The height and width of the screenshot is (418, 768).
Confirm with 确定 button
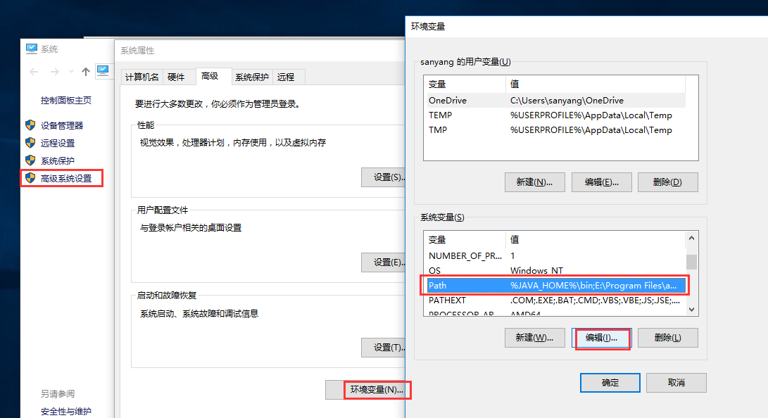(x=610, y=383)
